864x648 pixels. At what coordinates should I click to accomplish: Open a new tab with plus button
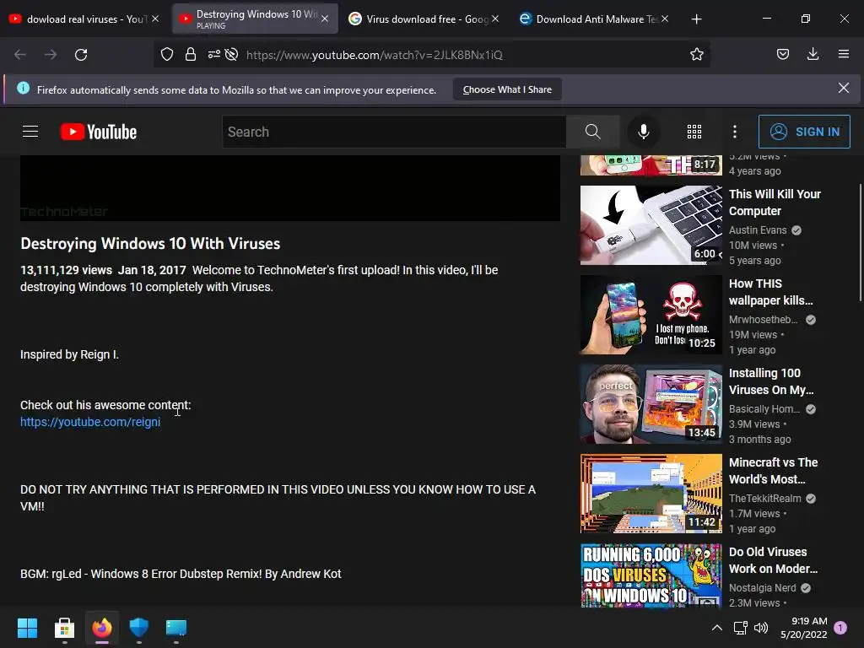pyautogui.click(x=696, y=19)
